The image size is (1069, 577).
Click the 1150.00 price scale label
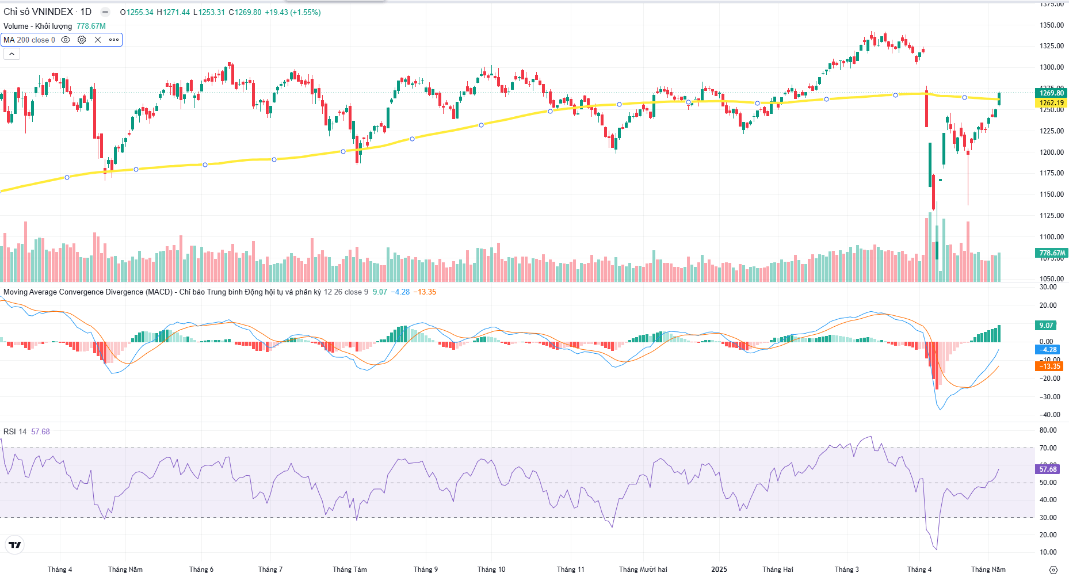1051,194
